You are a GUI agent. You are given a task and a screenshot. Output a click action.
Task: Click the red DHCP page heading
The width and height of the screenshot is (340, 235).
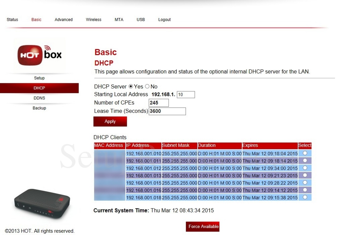click(104, 63)
